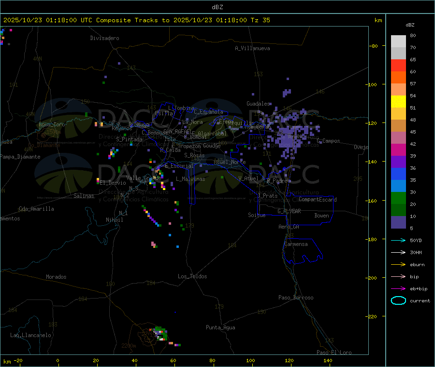Click the S_Rosas map label
Screen dimensions: 435x367
pos(194,155)
